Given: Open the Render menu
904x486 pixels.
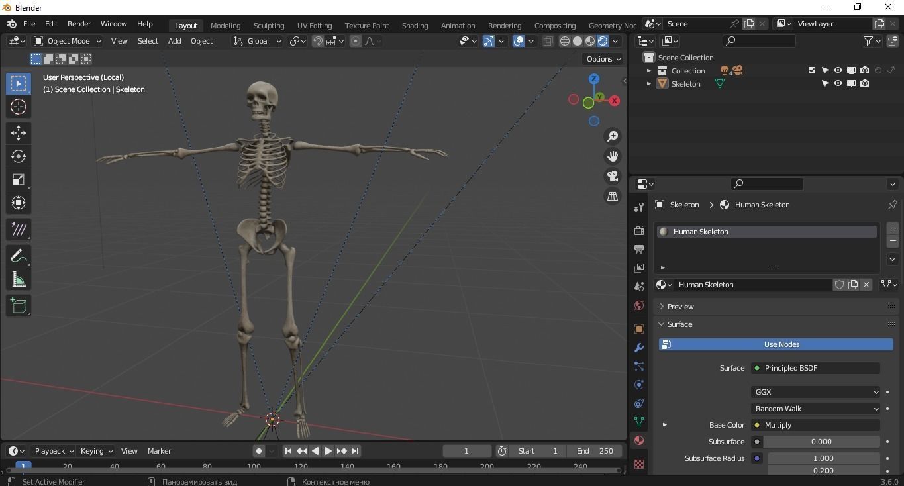Looking at the screenshot, I should coord(79,24).
